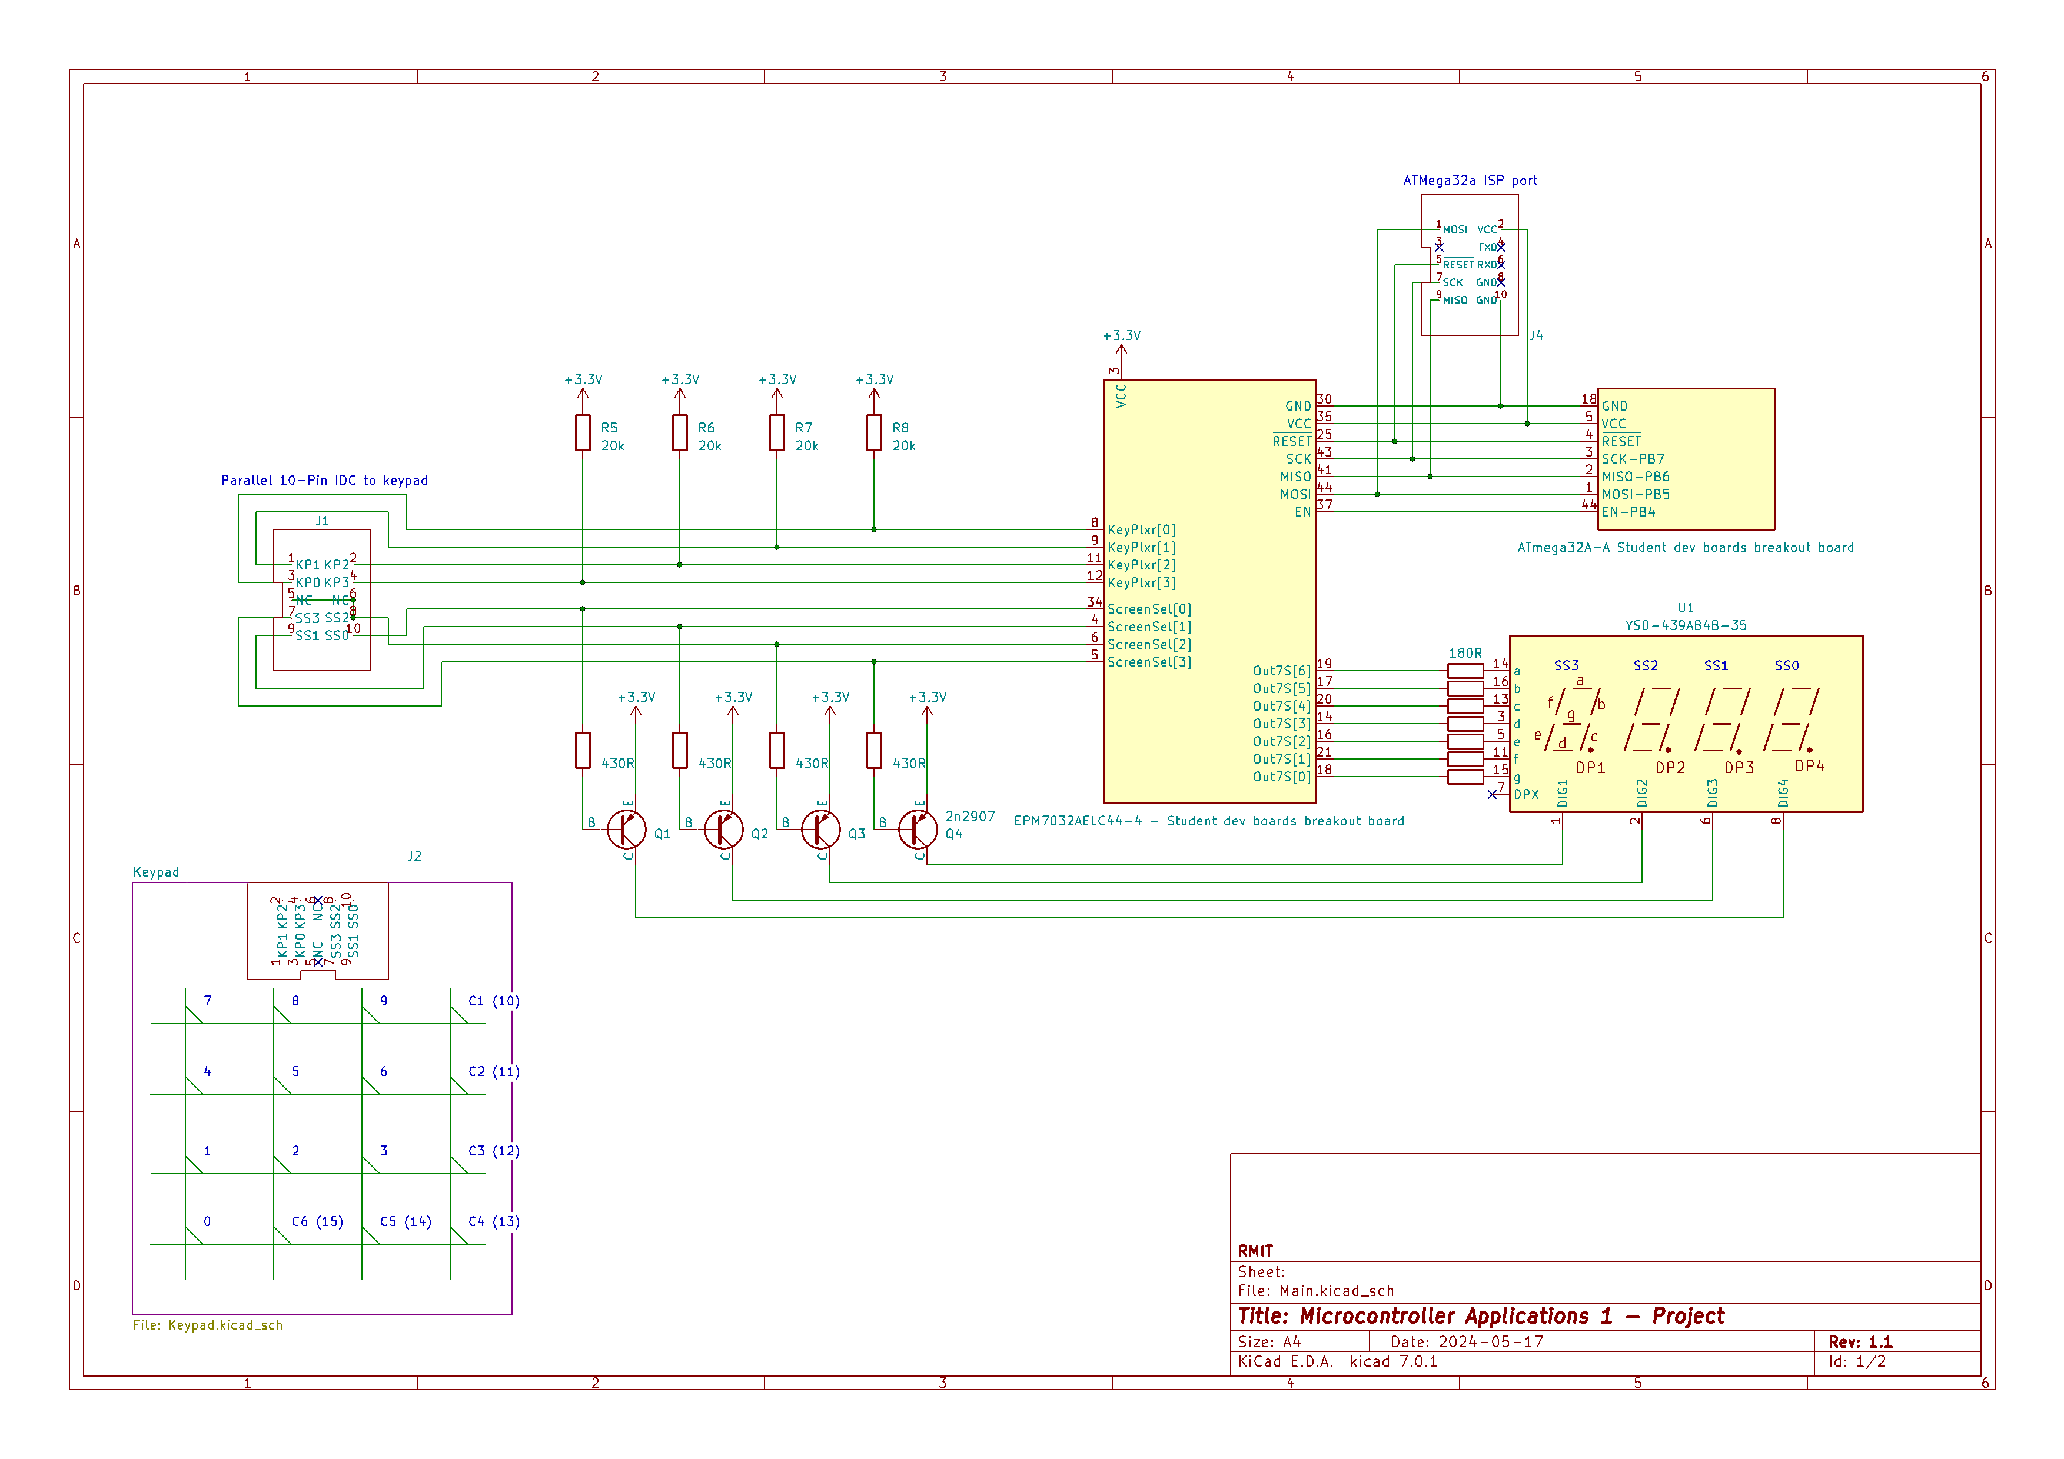Click the 'C4 (13)' keypad label
The image size is (2064, 1459).
[494, 1222]
